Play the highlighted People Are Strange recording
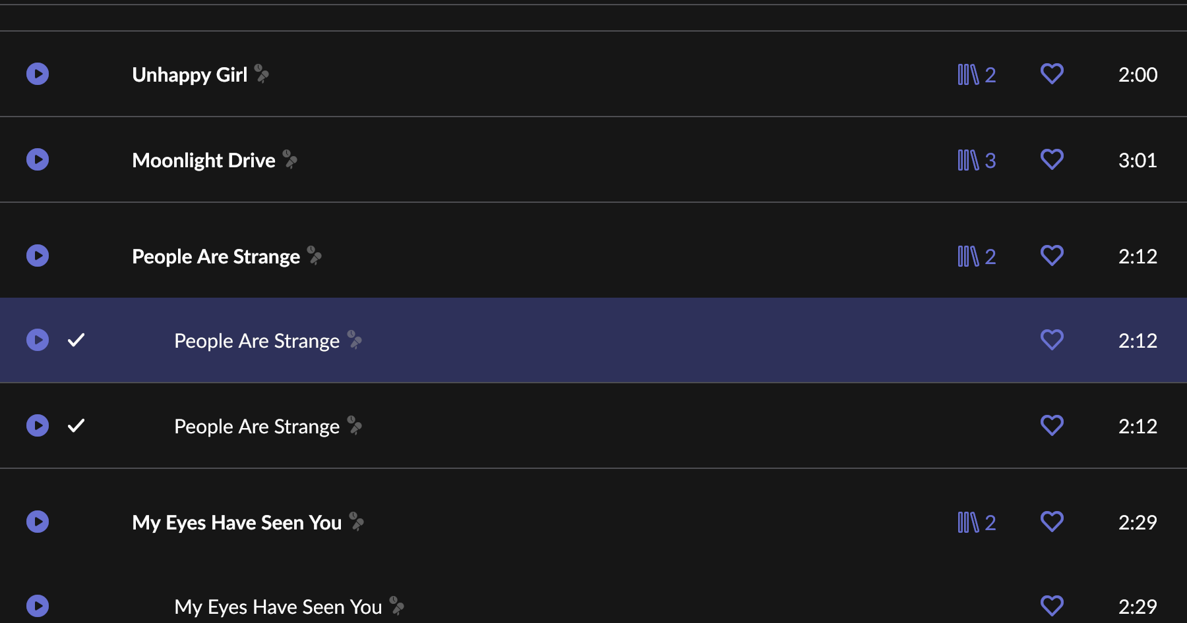This screenshot has width=1187, height=623. [38, 340]
